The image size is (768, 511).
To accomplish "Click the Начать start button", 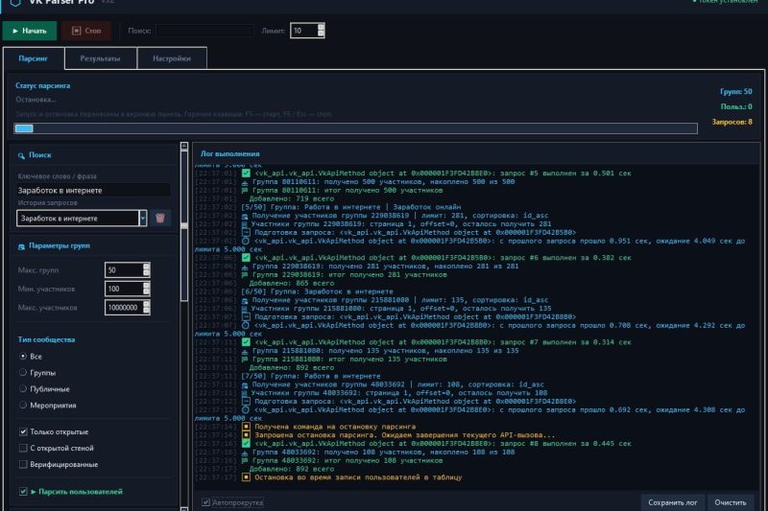I will tap(30, 31).
